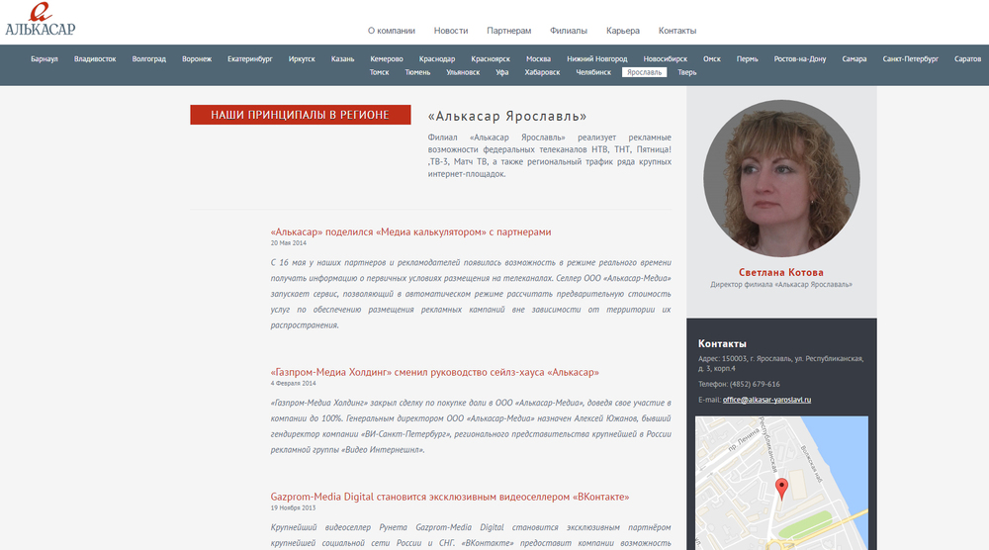The height and width of the screenshot is (550, 989).
Task: Open the Gazprom-Media Digital ВКонтакте article
Action: 450,497
